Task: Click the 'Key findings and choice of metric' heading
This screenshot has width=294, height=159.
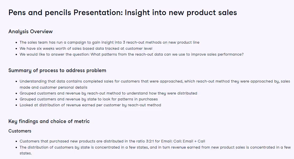Action: [x=49, y=121]
